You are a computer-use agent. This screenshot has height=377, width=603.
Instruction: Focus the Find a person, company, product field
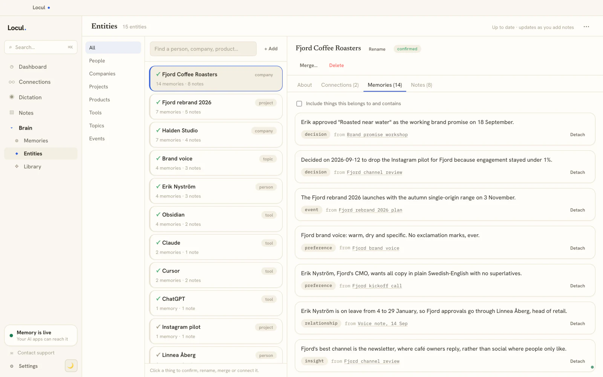pyautogui.click(x=203, y=49)
